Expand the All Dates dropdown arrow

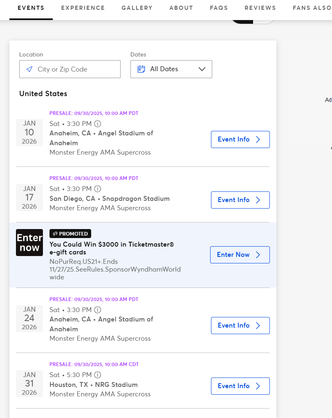(202, 69)
